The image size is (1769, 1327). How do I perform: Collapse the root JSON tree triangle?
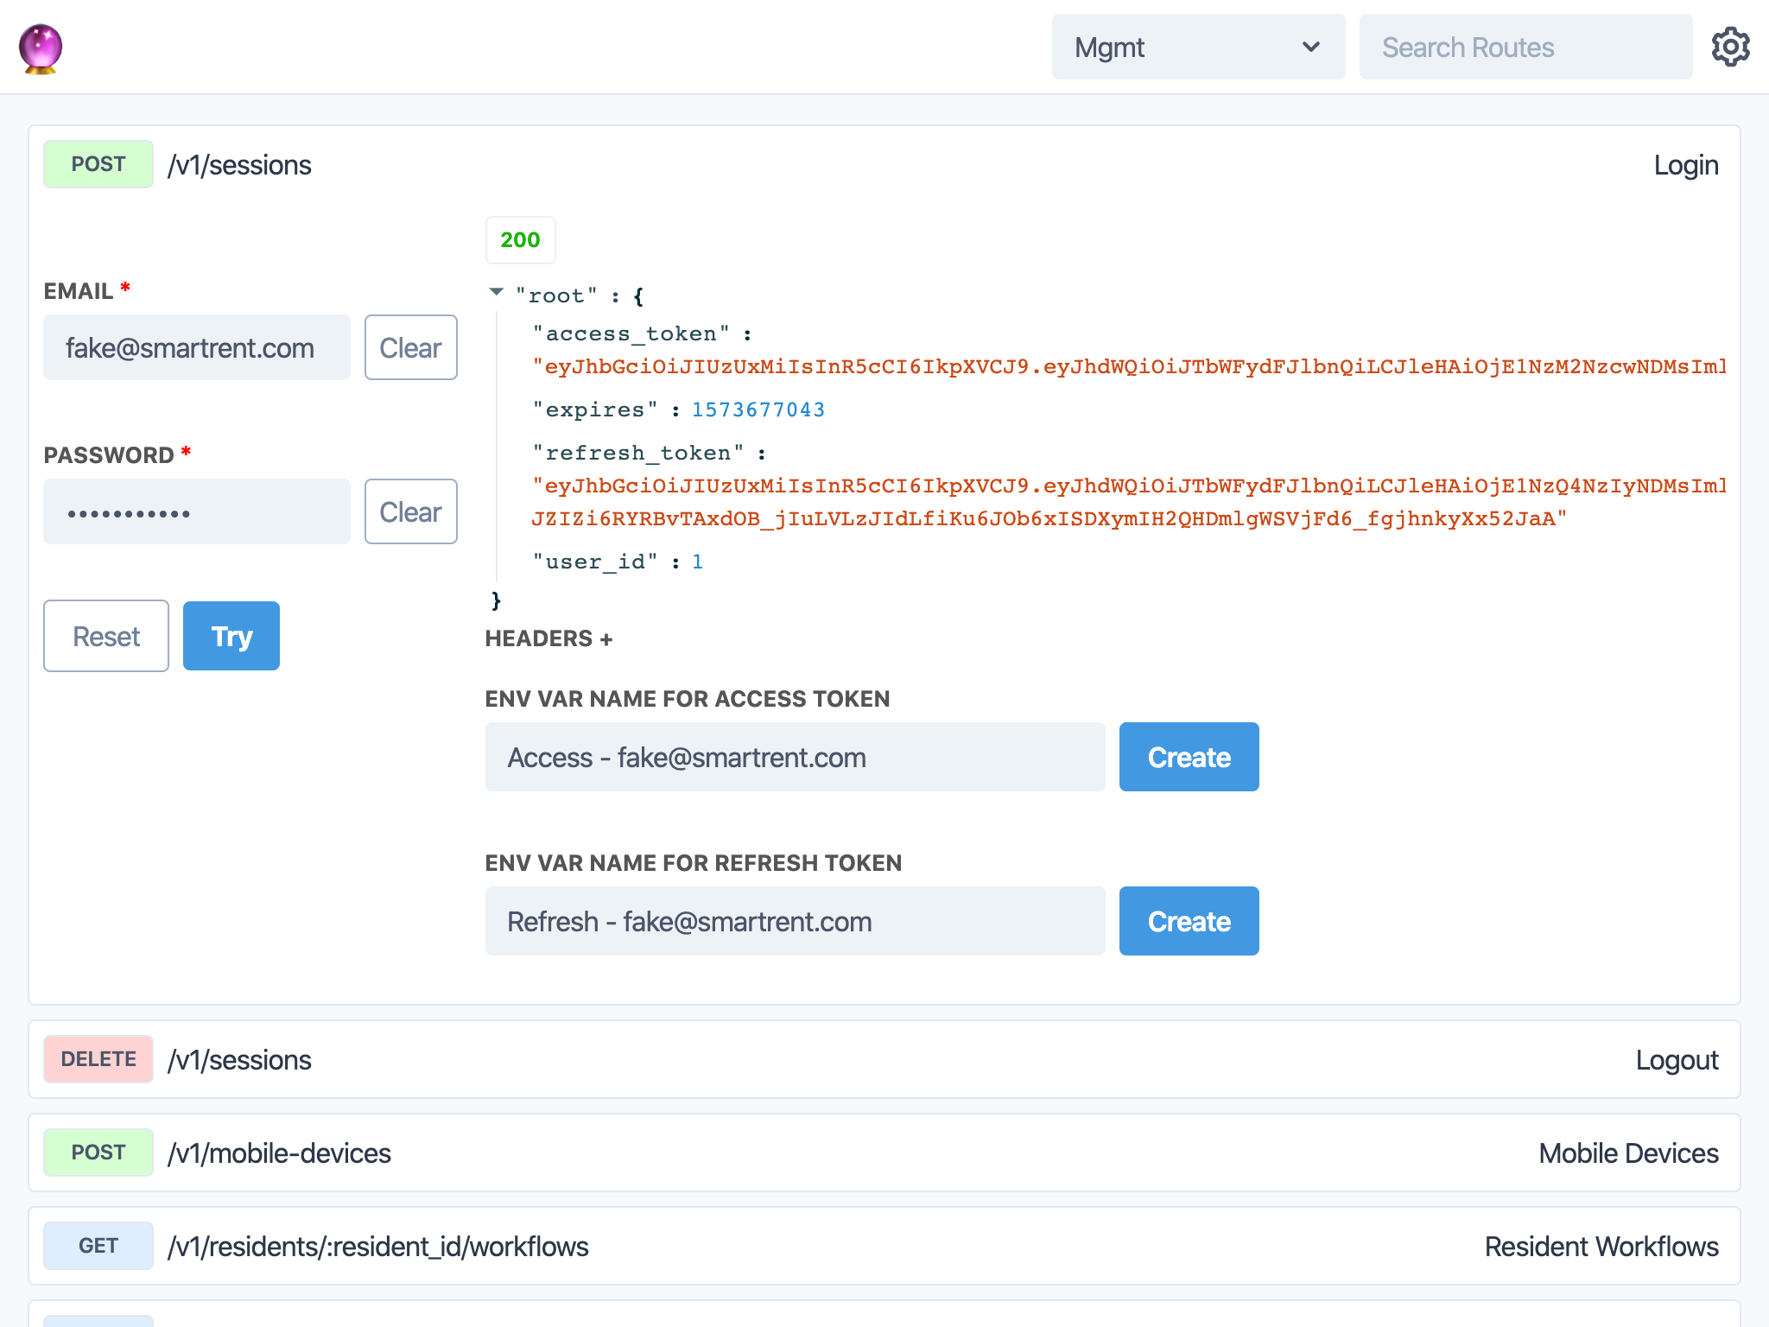(x=497, y=292)
